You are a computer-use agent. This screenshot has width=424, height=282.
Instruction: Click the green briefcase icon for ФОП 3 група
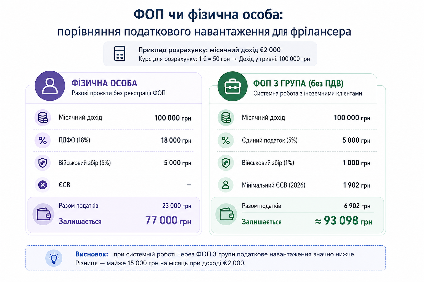pyautogui.click(x=233, y=86)
